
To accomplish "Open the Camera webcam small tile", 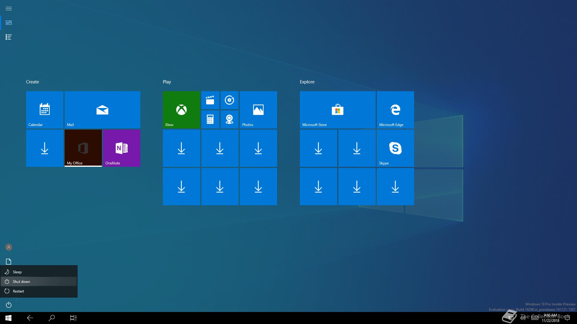I will point(230,119).
